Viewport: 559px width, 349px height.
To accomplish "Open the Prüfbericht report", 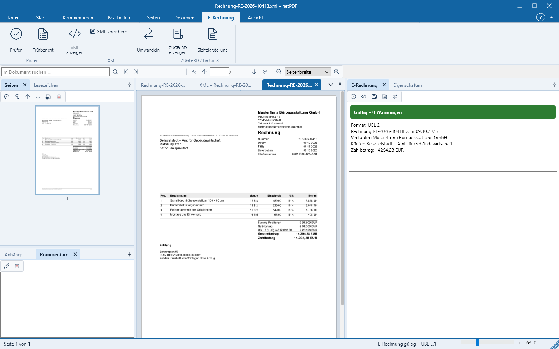I will (x=43, y=40).
